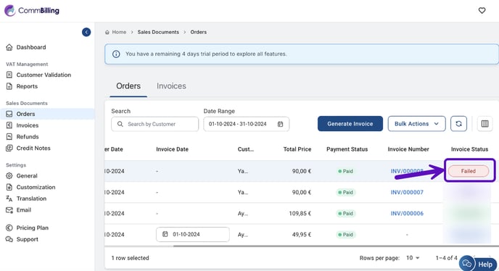Click the Failed invoice status badge

469,171
